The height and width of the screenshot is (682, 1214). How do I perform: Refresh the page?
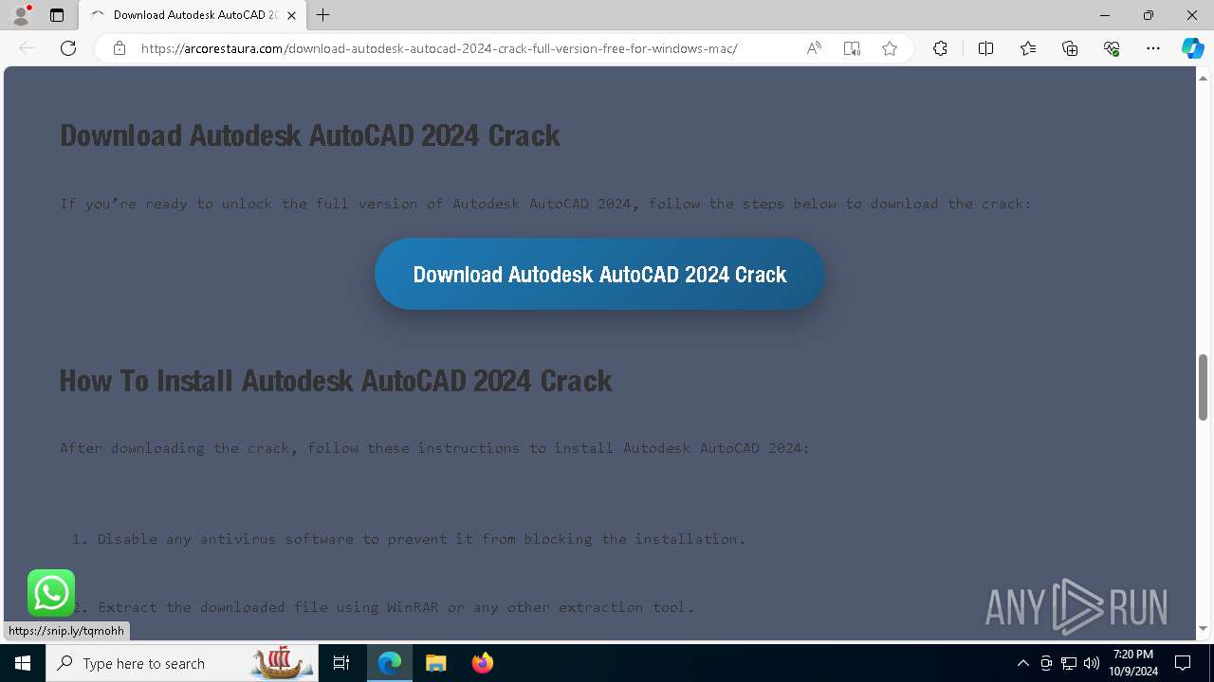[68, 48]
